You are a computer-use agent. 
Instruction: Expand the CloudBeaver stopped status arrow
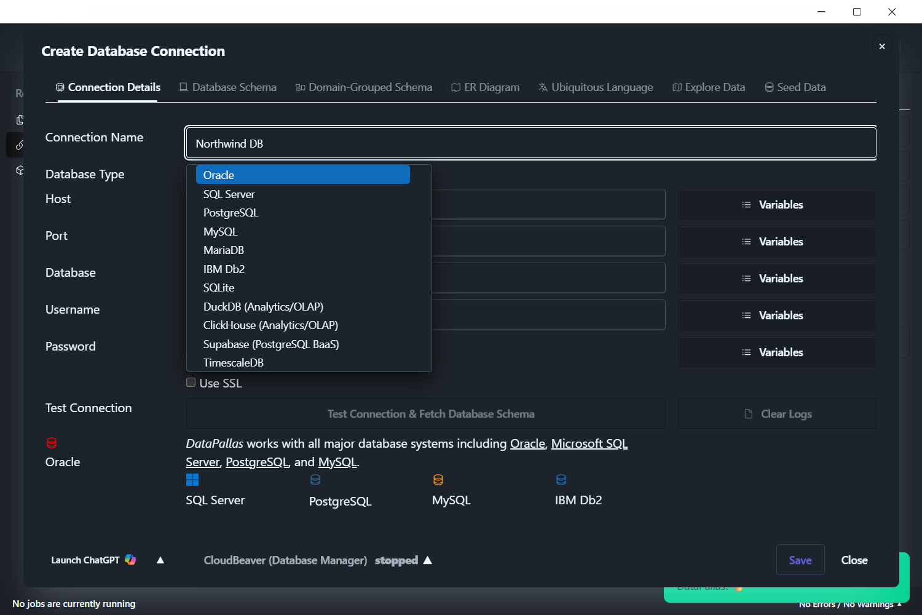pyautogui.click(x=428, y=560)
